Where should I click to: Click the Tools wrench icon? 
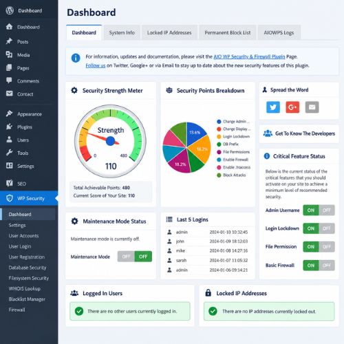[x=9, y=153]
